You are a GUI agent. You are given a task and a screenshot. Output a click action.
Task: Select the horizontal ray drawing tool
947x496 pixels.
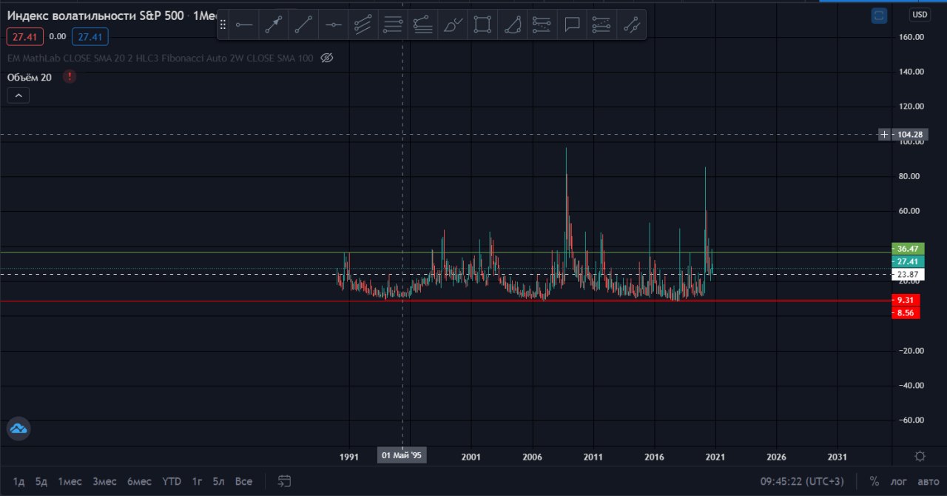[244, 24]
